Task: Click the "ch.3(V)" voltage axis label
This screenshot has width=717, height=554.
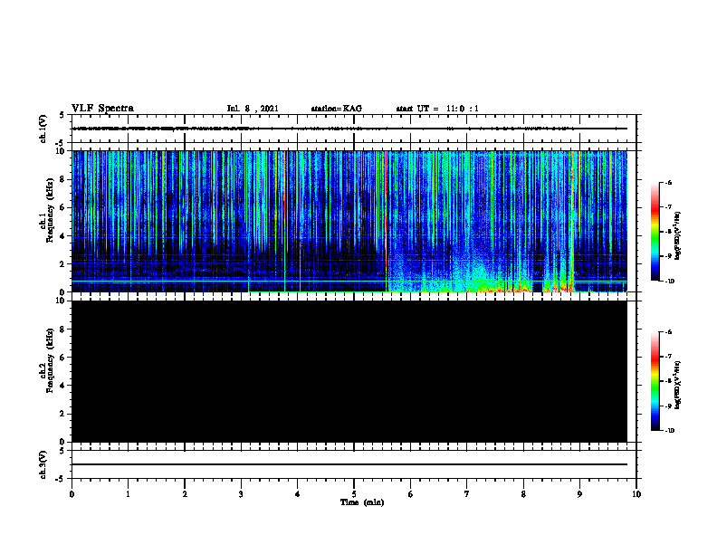Action: click(43, 464)
